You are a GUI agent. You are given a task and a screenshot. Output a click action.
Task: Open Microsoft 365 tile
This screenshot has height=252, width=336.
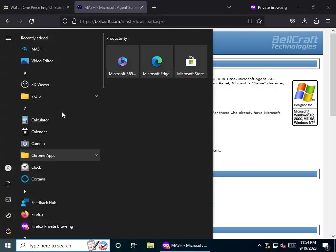(x=123, y=61)
